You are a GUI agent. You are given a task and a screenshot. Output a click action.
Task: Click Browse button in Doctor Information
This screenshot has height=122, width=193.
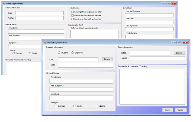(179, 53)
